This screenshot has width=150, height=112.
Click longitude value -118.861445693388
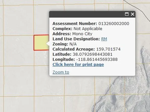97,59
